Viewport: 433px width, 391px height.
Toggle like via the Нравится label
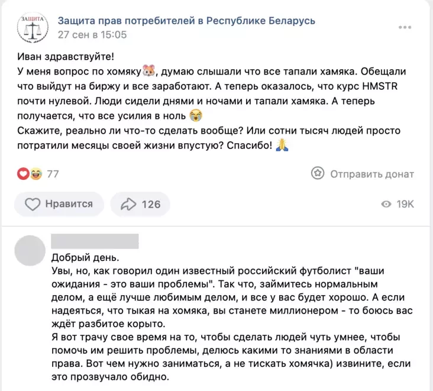tap(69, 204)
